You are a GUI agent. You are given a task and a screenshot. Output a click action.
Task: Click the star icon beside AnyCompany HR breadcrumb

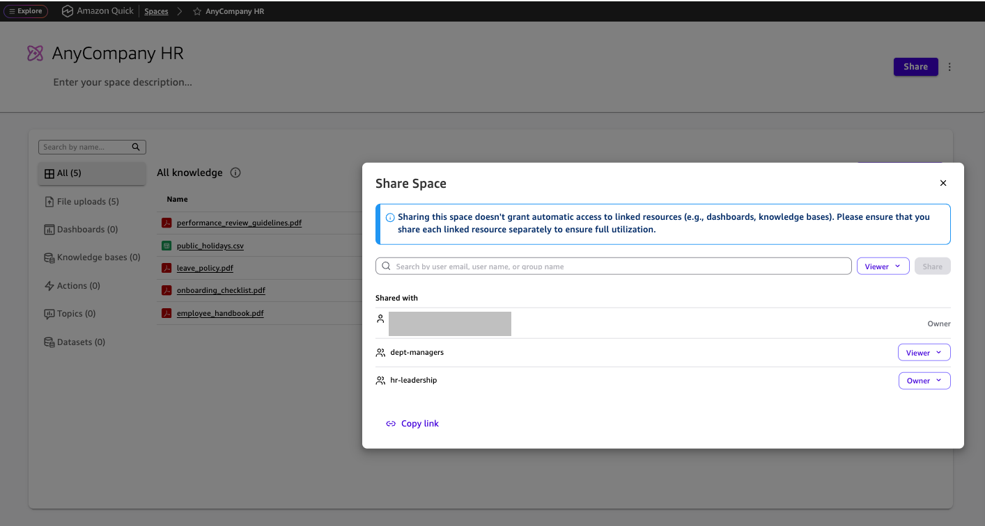click(x=197, y=12)
